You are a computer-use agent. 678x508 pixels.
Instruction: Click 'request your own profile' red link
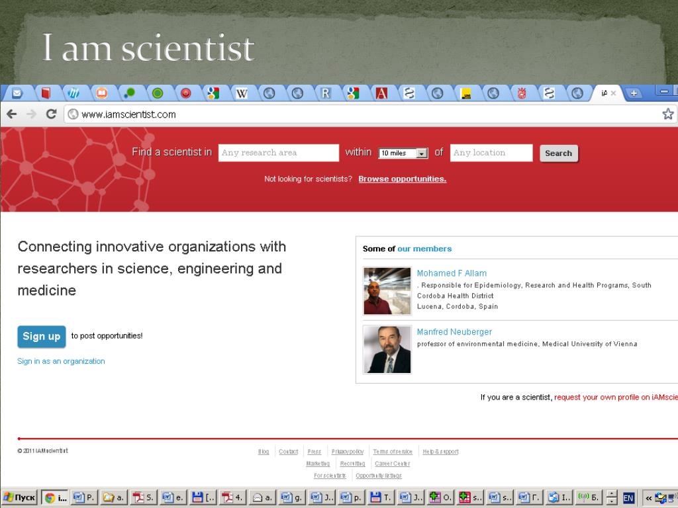616,398
